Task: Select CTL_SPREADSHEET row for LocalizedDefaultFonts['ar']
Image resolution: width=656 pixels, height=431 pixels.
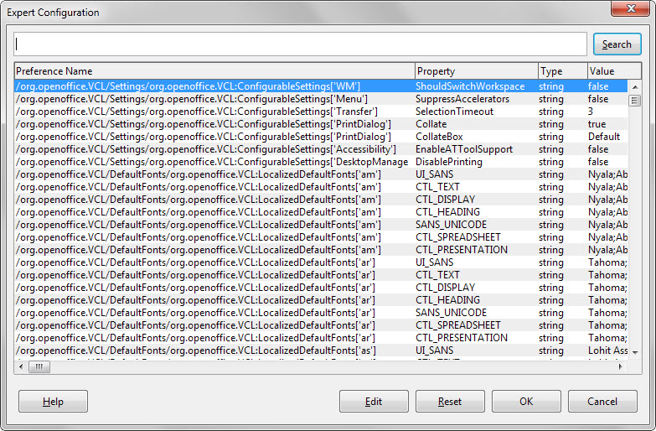Action: click(321, 325)
